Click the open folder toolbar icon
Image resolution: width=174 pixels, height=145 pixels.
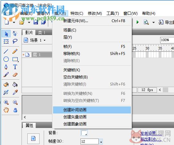click(22, 22)
